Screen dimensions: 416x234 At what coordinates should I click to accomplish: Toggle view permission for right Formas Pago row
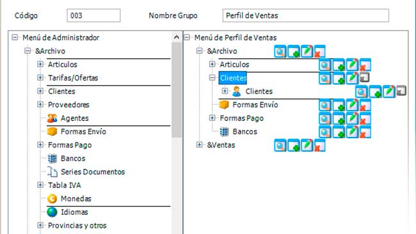pos(325,118)
